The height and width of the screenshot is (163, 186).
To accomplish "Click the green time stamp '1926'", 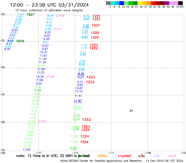I will tap(20, 41).
